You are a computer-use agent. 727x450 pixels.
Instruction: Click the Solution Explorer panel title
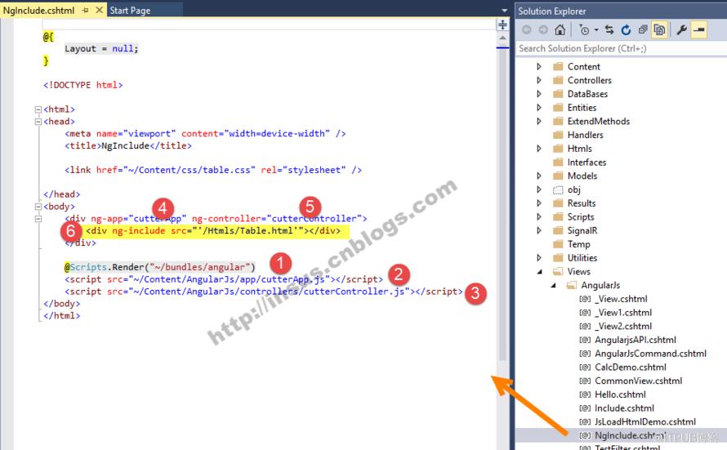(551, 11)
